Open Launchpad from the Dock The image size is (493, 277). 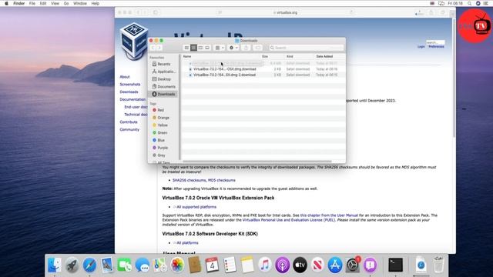click(72, 265)
